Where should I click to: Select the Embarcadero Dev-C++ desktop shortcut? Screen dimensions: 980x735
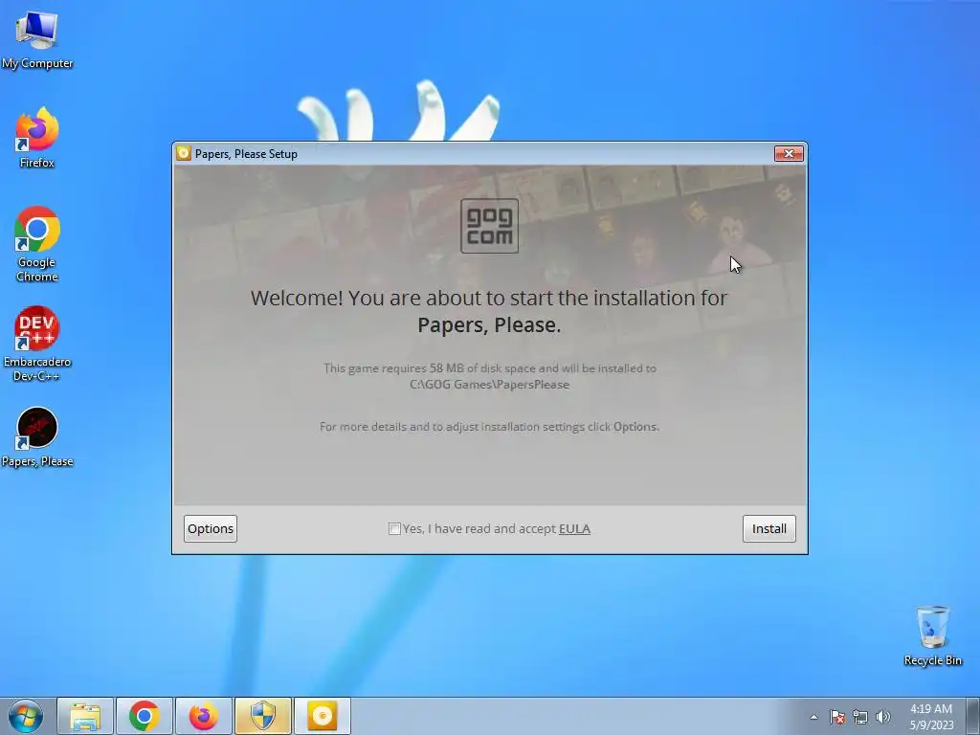pos(37,344)
